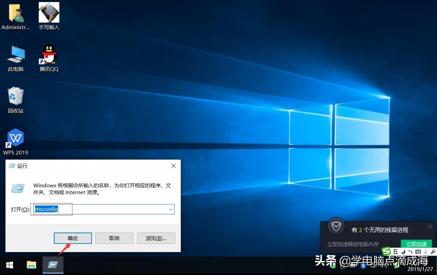Click the Run dialog icon on the taskbar
This screenshot has height=275, width=437.
click(x=53, y=265)
